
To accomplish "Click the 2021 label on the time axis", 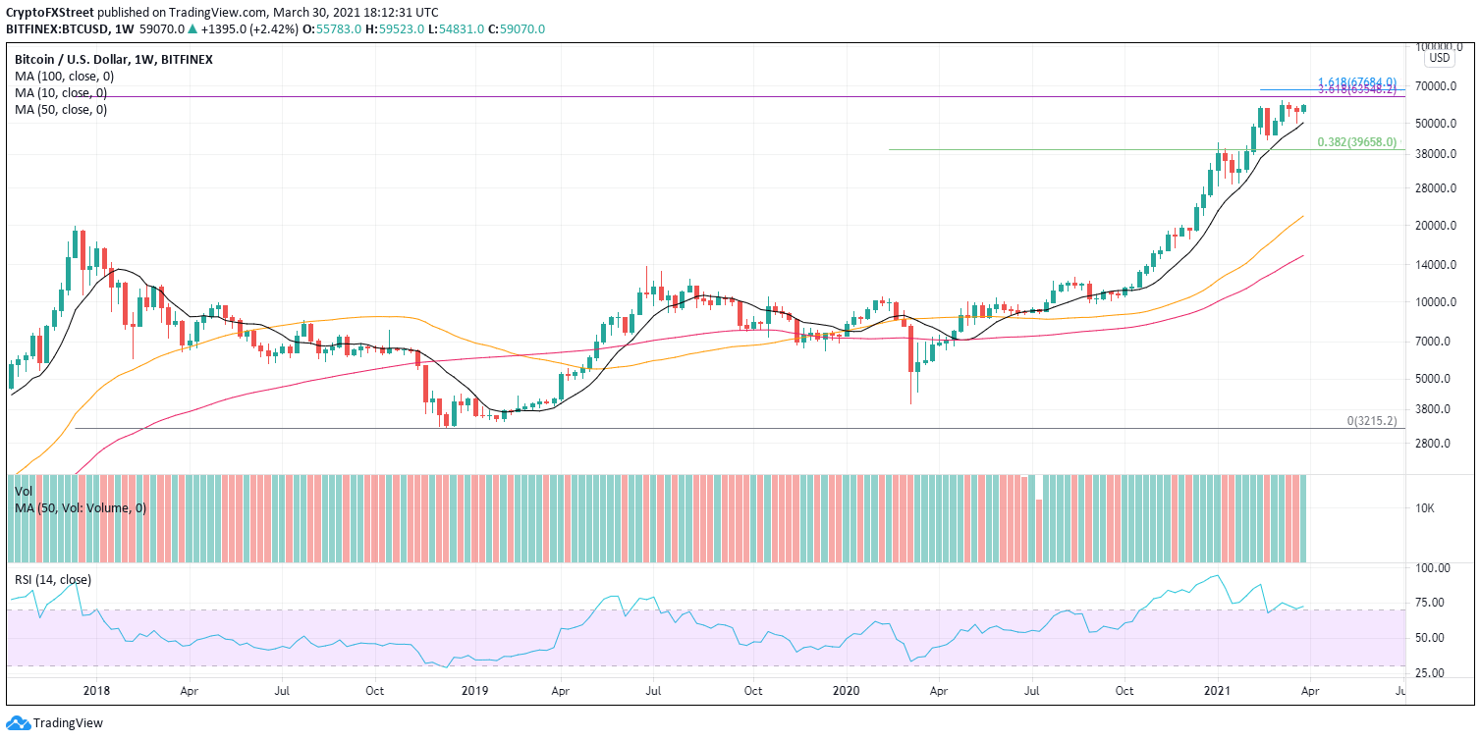I will tap(1218, 691).
